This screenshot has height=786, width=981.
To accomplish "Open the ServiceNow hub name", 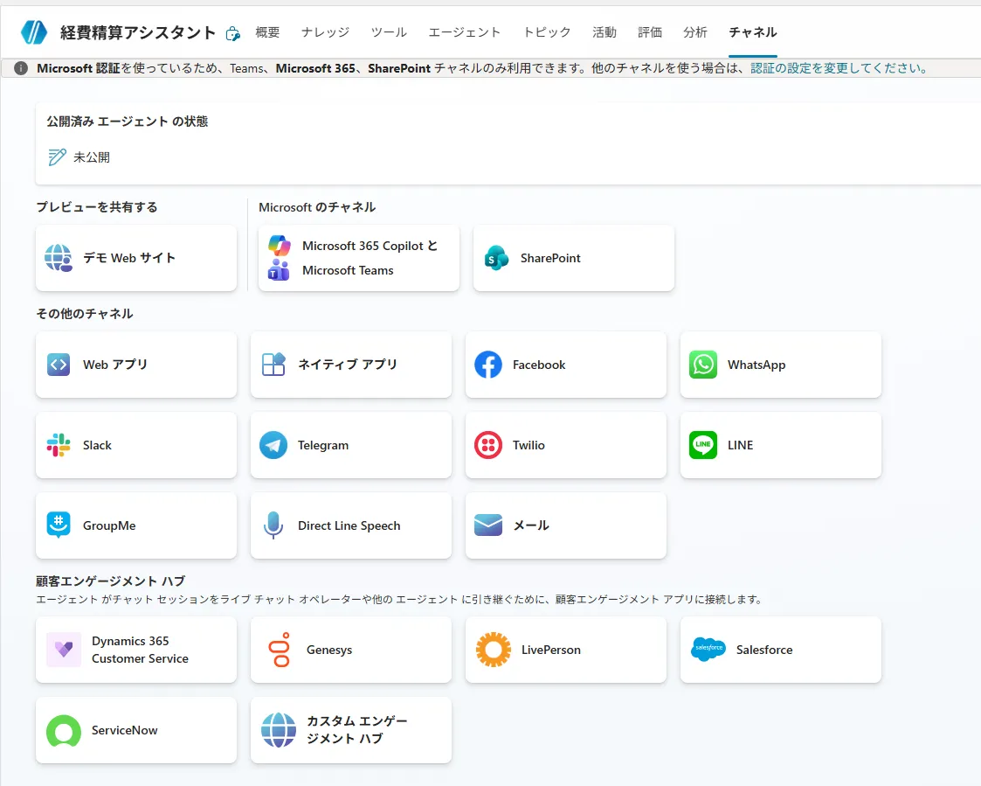I will point(125,730).
